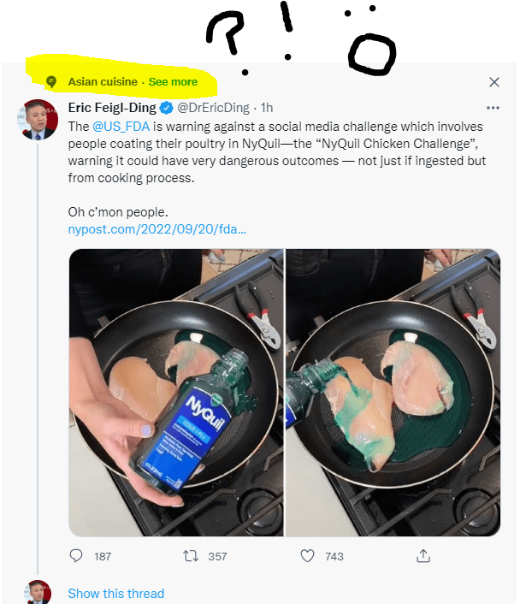This screenshot has width=526, height=604.
Task: Retweet the NyQuil chicken tweet
Action: 191,556
